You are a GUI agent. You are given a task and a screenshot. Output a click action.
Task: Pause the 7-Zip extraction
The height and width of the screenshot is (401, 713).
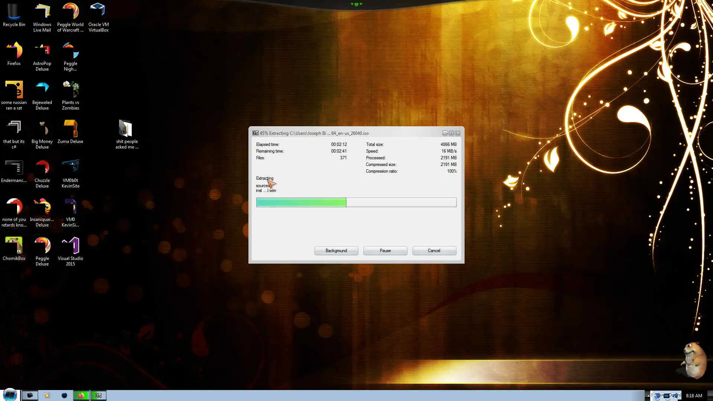[385, 251]
